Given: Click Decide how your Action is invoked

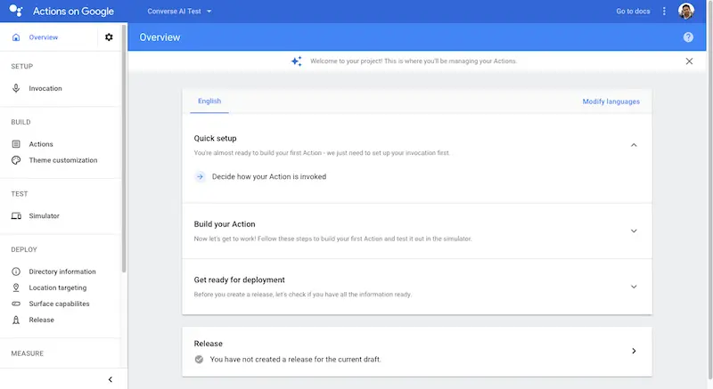Looking at the screenshot, I should coord(269,176).
